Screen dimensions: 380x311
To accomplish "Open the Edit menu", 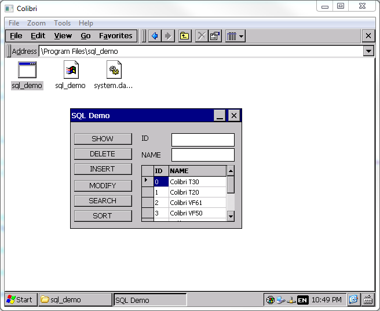I will (38, 36).
